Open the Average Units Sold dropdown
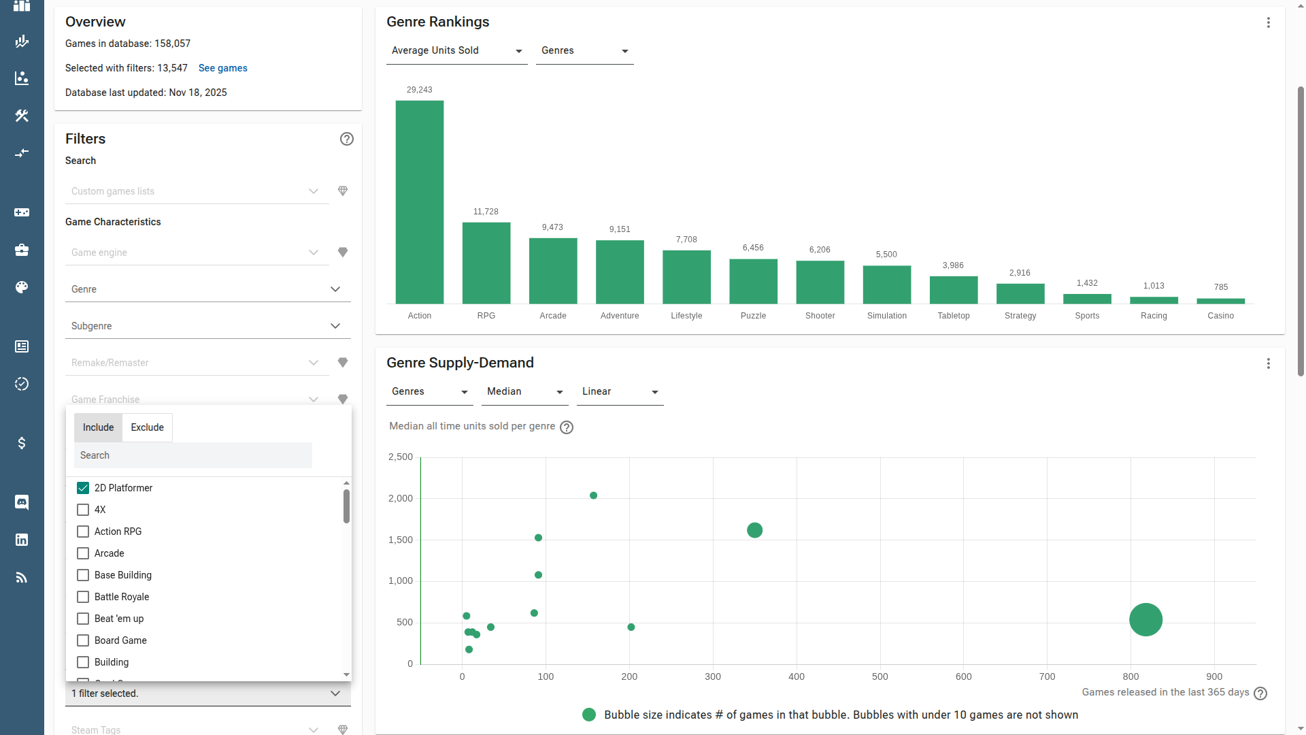The width and height of the screenshot is (1306, 735). 456,51
